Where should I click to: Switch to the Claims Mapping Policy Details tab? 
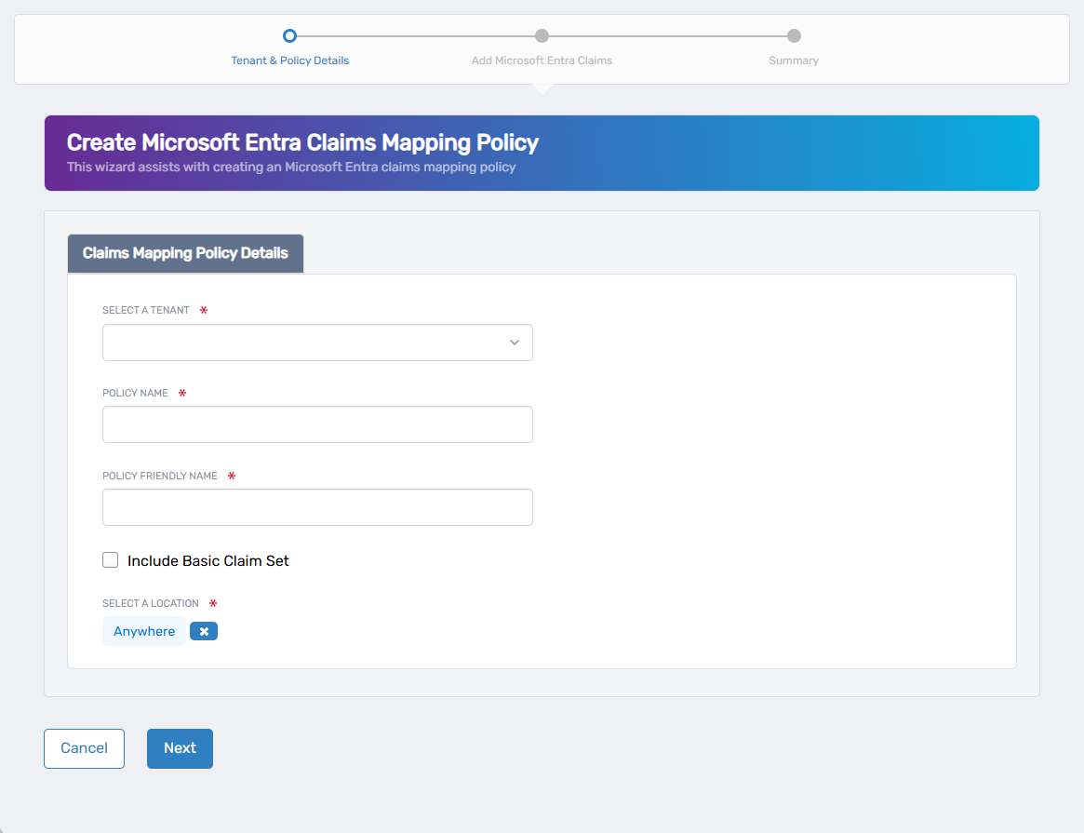pos(184,253)
